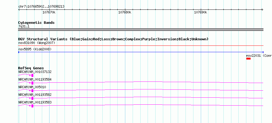
Task: Select the RefSeq Genes track title
Action: [31, 68]
